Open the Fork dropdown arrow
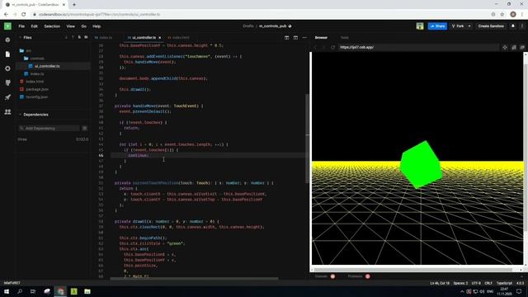The width and height of the screenshot is (528, 297). [469, 26]
